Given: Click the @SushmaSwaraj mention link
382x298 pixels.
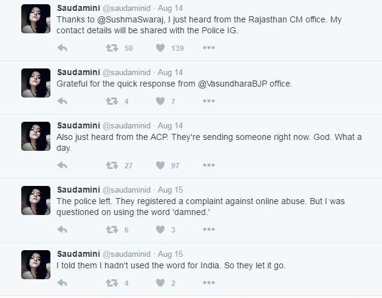Looking at the screenshot, I should (131, 20).
